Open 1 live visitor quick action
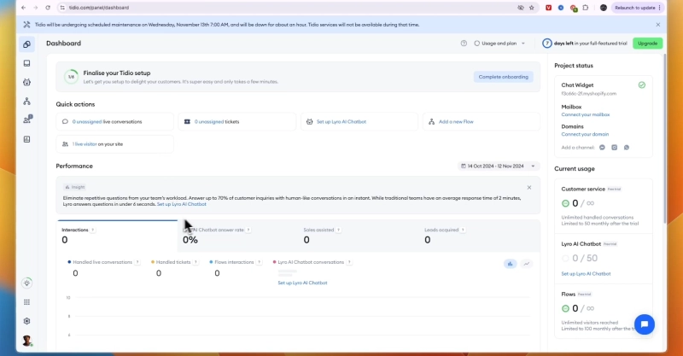 (x=115, y=143)
